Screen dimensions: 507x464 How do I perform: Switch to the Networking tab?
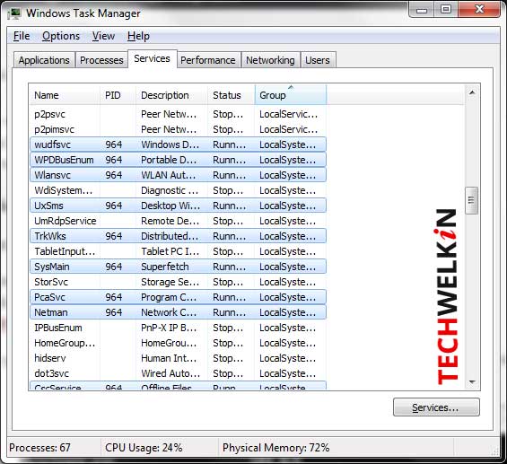click(270, 60)
